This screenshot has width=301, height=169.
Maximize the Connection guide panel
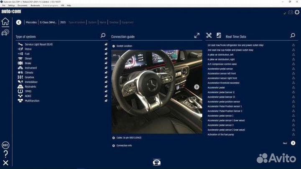point(197,35)
